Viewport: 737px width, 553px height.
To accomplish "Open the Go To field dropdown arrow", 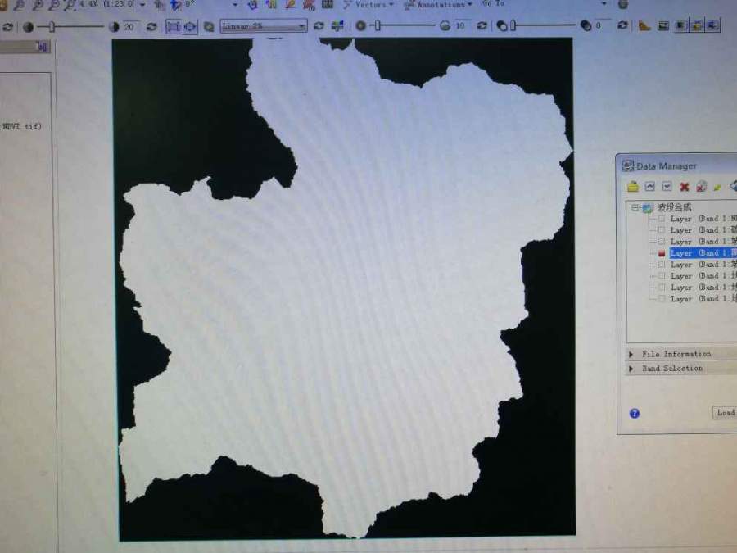I will 604,4.
